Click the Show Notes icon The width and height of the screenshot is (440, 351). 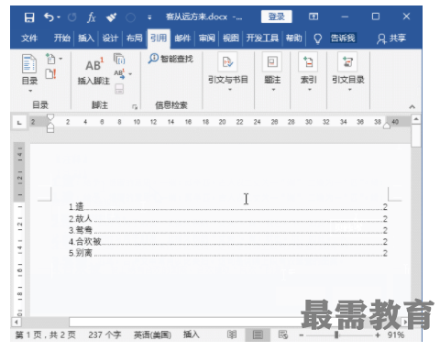[x=119, y=89]
